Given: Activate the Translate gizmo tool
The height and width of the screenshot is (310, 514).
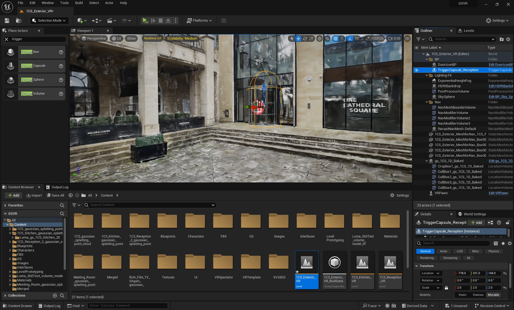Looking at the screenshot, I should [x=298, y=39].
